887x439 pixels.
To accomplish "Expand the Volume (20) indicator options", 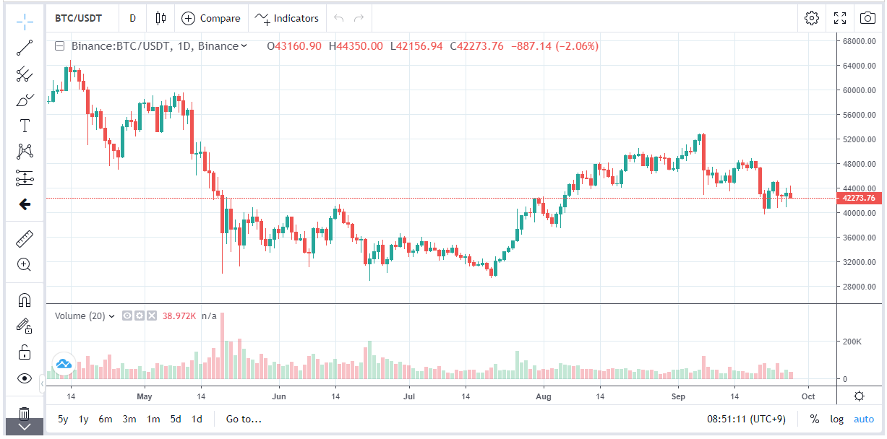I will click(111, 316).
